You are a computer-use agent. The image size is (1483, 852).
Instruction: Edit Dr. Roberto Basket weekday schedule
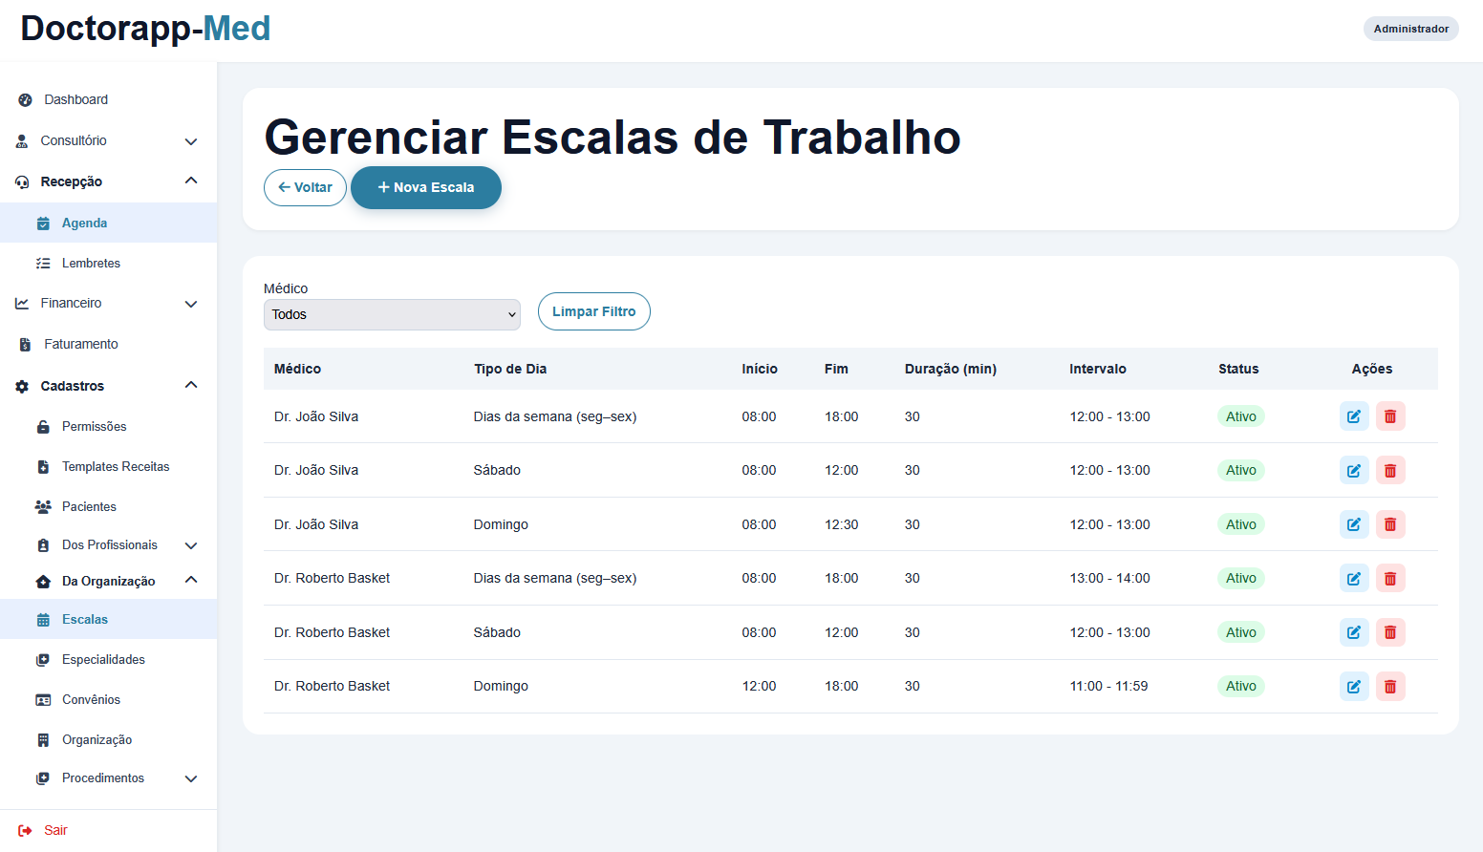pos(1354,578)
